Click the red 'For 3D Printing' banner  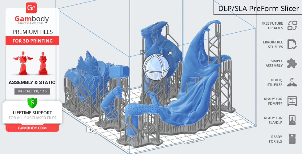point(32,41)
